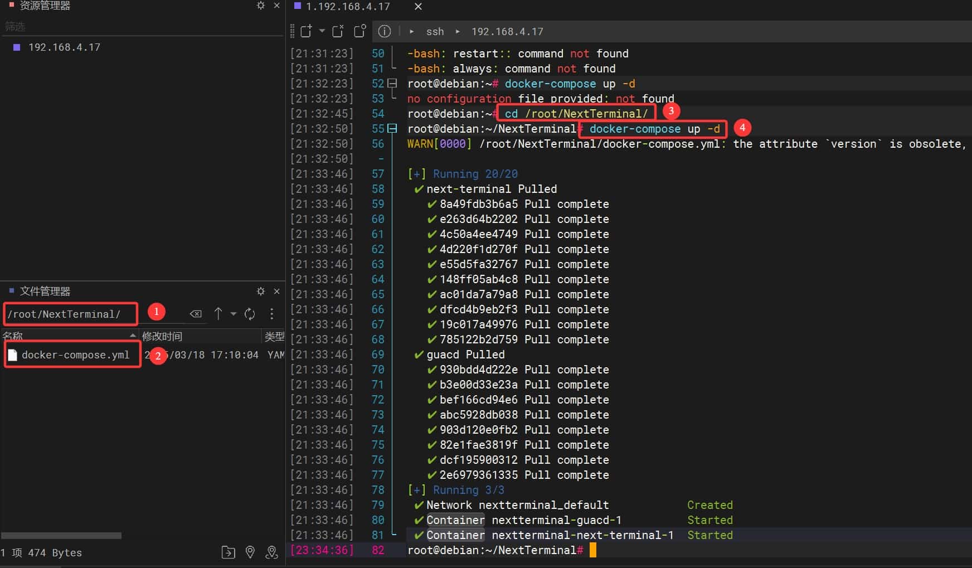Collapse the fold marker on line 55
The height and width of the screenshot is (568, 972).
pyautogui.click(x=392, y=129)
